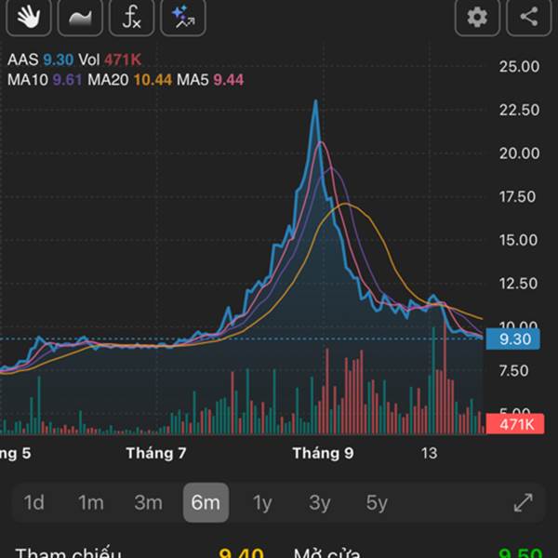Image resolution: width=558 pixels, height=558 pixels.
Task: Open the area chart type icon
Action: click(x=80, y=17)
